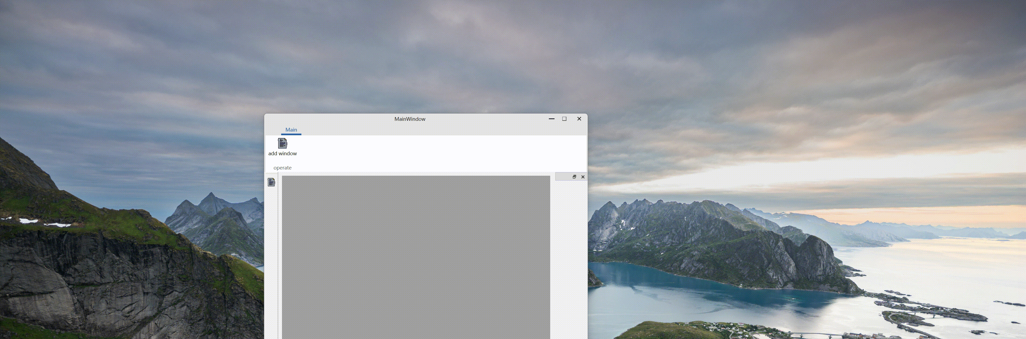
Task: Minimize the MainWindow window
Action: (x=552, y=119)
